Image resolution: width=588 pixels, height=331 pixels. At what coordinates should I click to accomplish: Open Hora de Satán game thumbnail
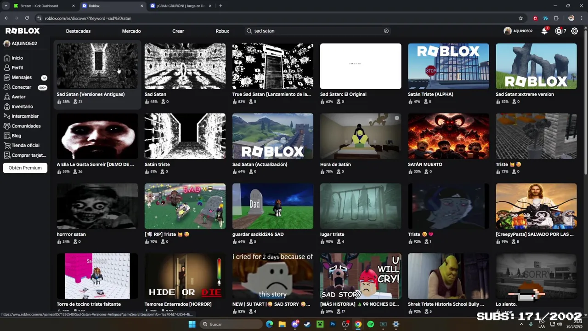[361, 136]
